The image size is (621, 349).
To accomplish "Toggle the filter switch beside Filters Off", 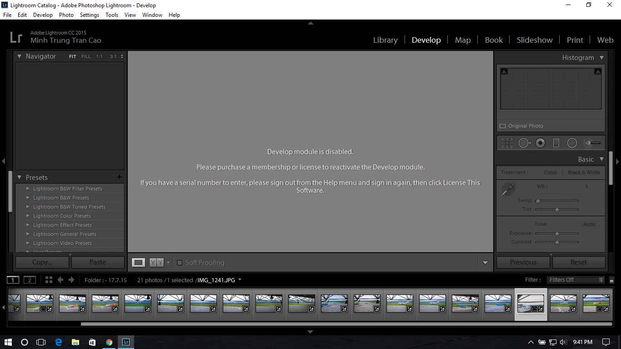I will click(x=611, y=280).
